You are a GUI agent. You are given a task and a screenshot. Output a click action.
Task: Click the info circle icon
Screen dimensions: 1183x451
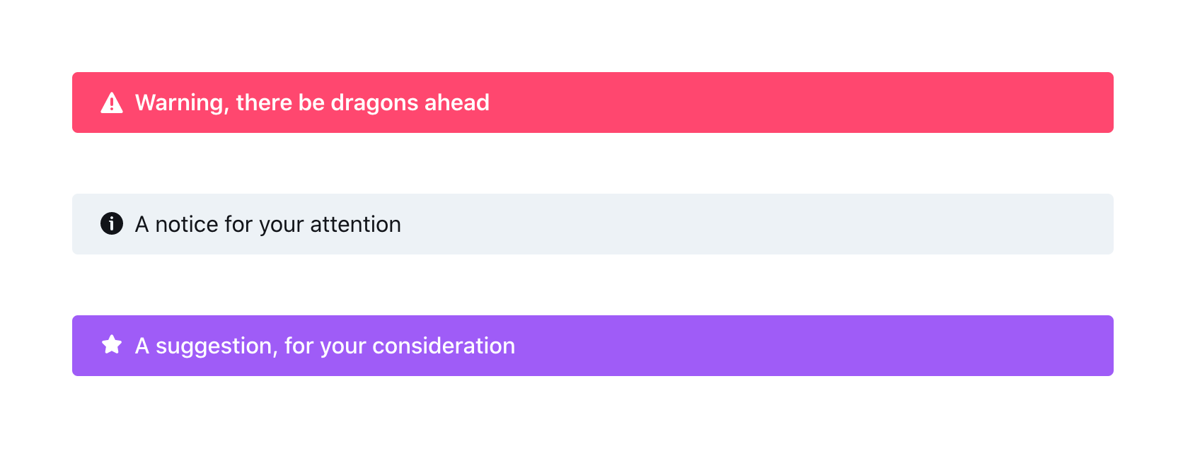(x=112, y=223)
